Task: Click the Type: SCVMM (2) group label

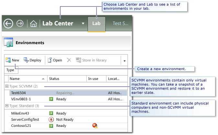Action: click(x=24, y=86)
